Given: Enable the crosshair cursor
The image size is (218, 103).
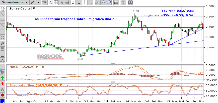Looking at the screenshot, I should tap(84, 2).
